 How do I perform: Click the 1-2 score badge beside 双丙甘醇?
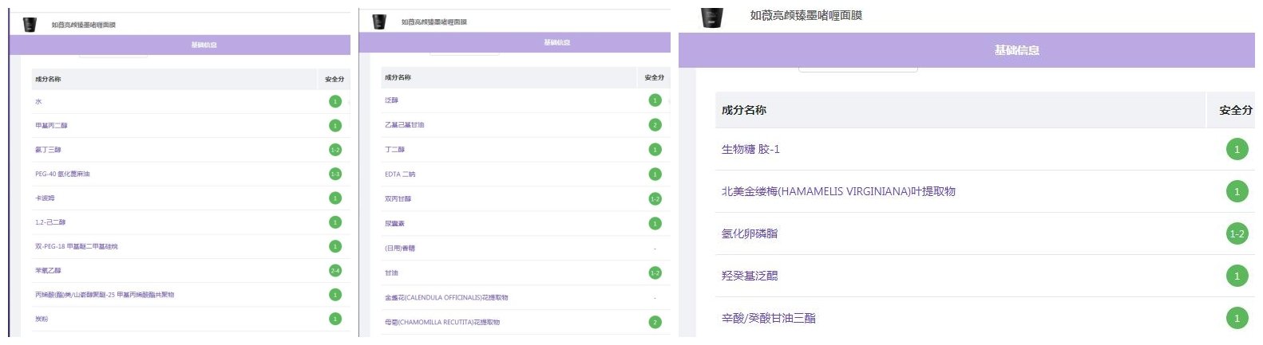(655, 199)
